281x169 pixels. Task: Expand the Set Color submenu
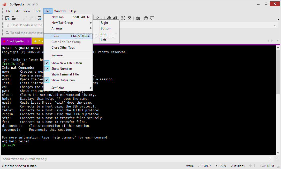(x=68, y=88)
